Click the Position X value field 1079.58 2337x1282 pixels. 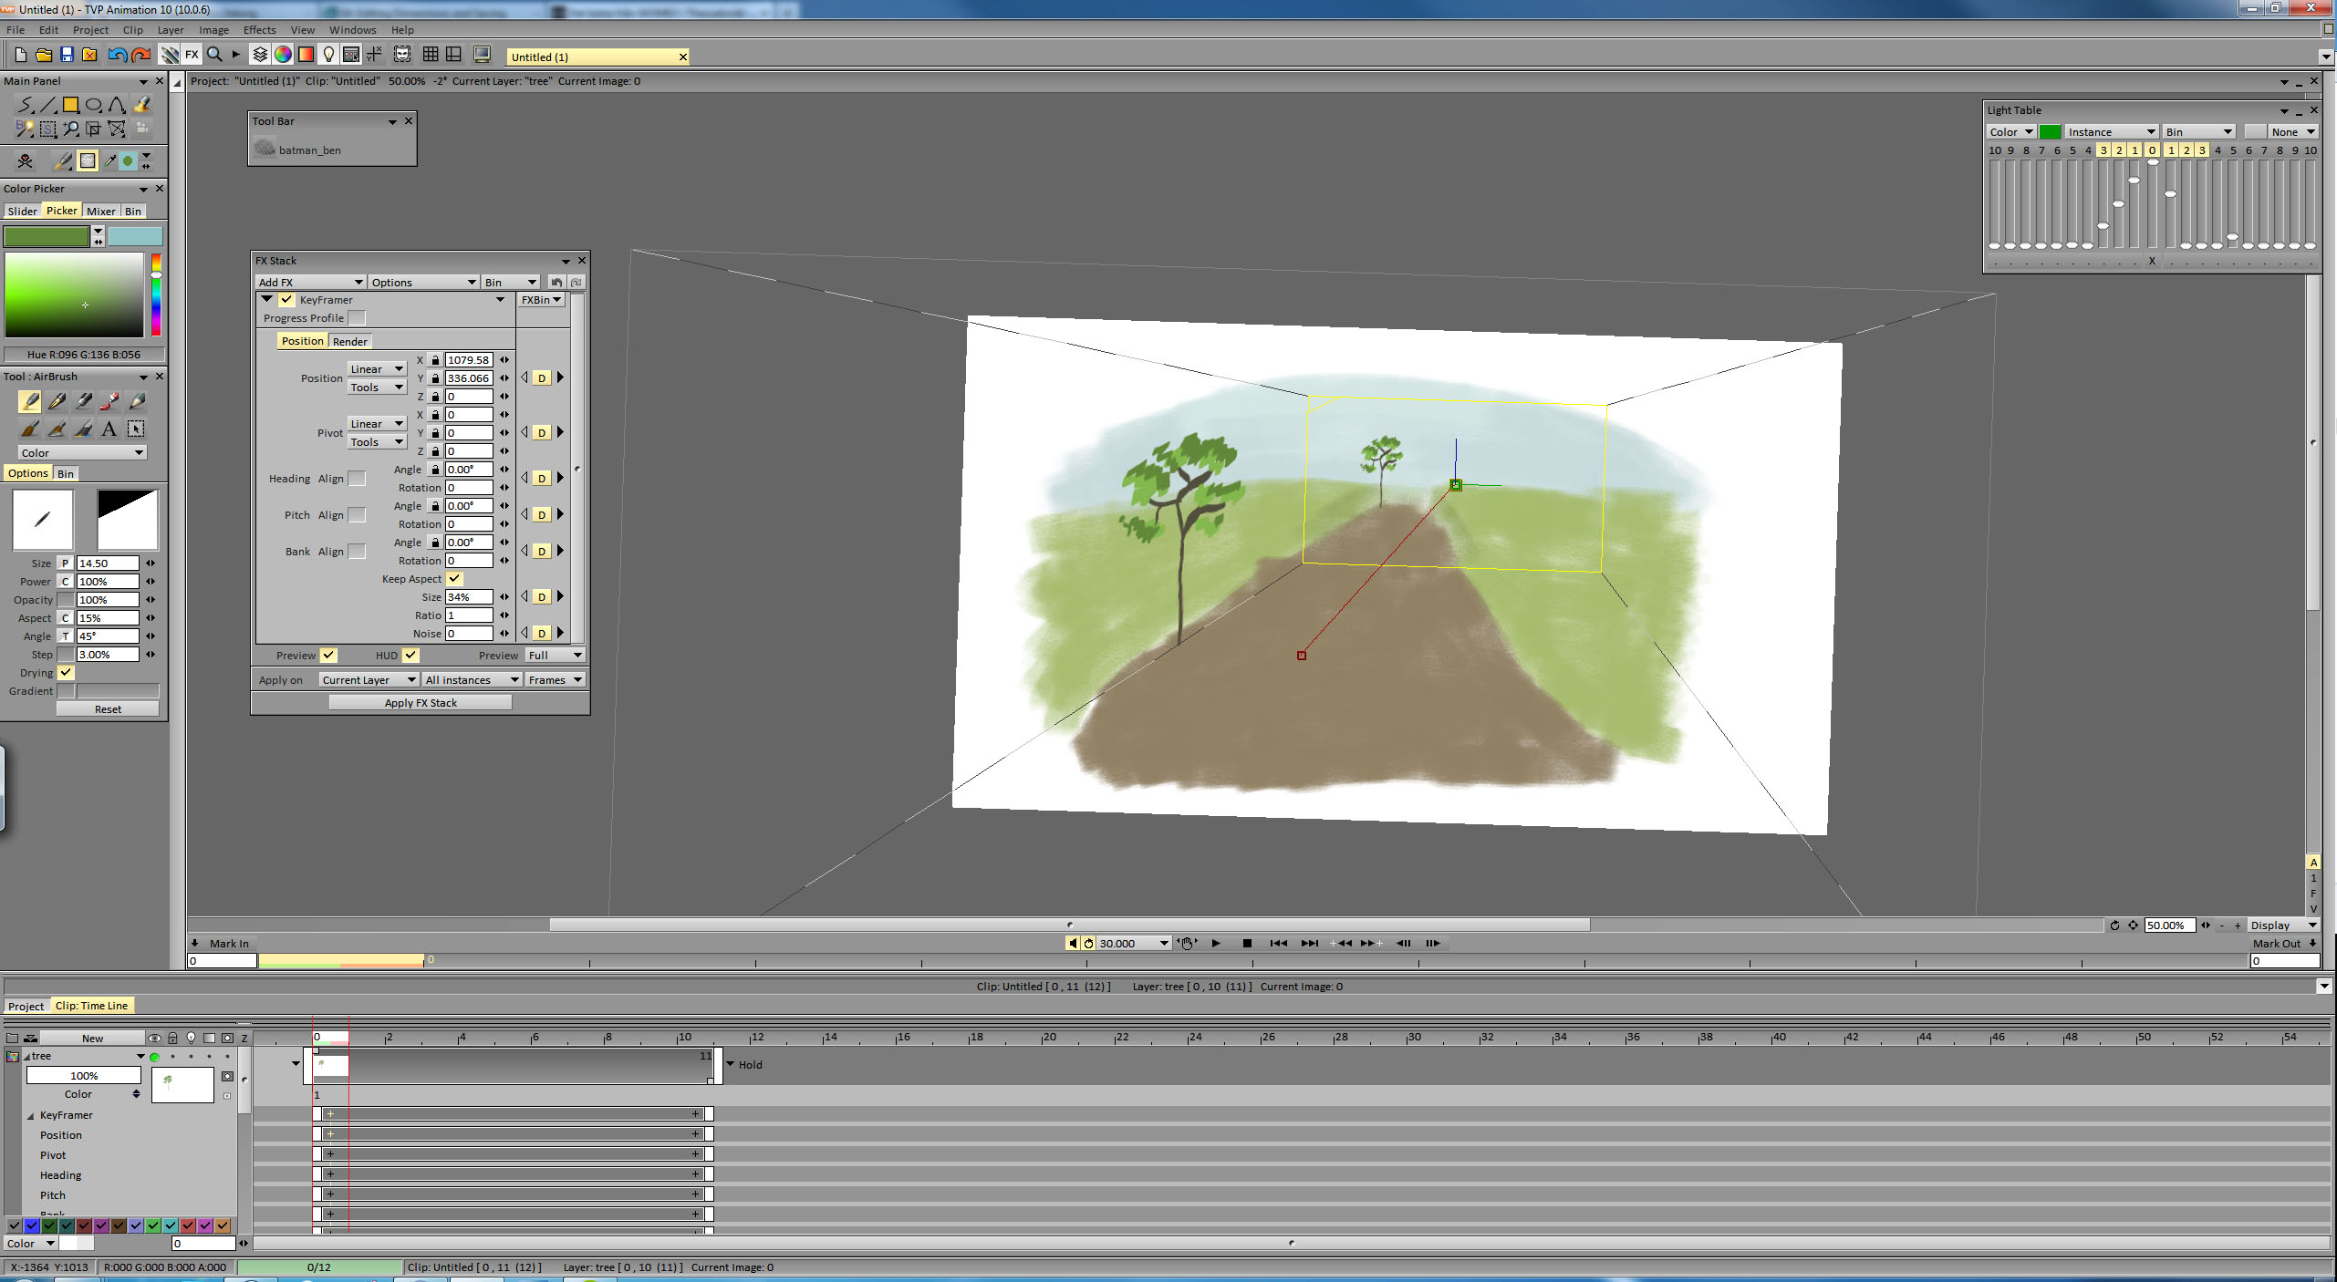click(x=469, y=359)
